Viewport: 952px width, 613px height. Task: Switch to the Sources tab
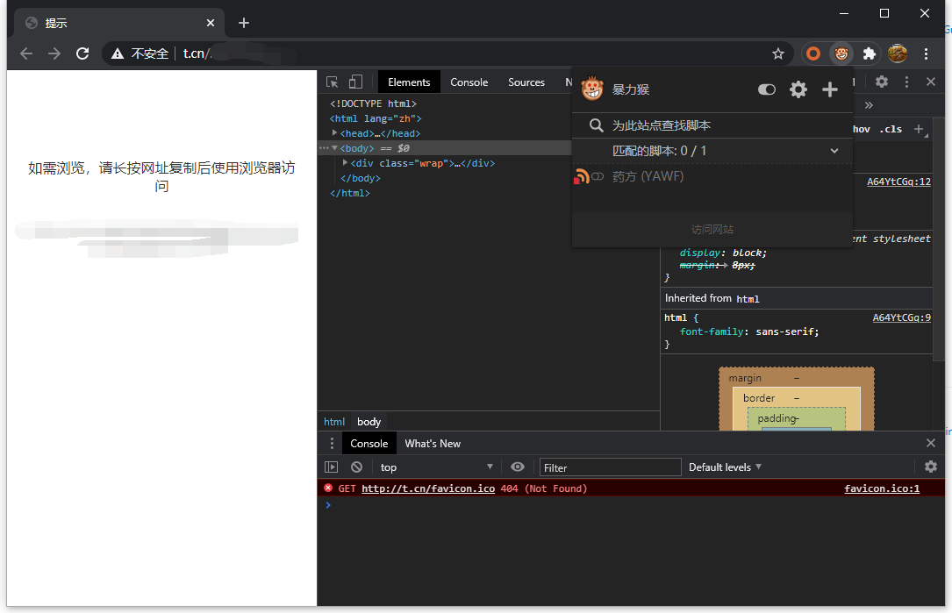(x=526, y=81)
